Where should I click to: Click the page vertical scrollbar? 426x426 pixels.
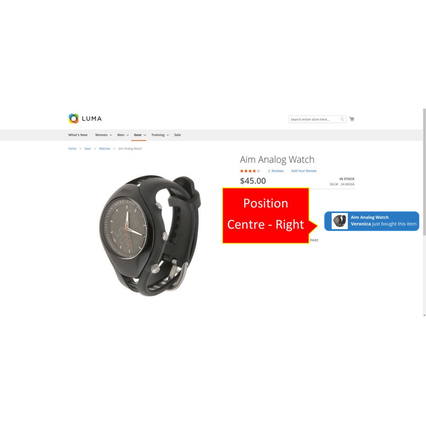[x=424, y=212]
